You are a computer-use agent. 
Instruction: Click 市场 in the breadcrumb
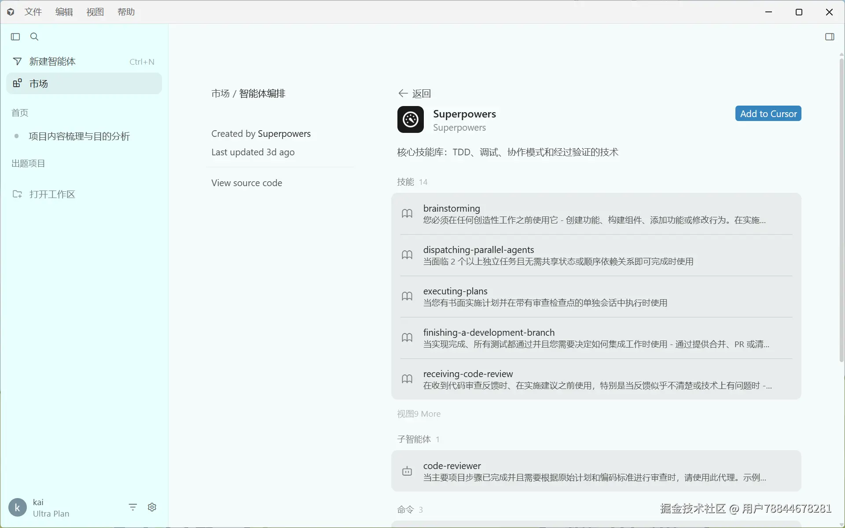pyautogui.click(x=220, y=93)
